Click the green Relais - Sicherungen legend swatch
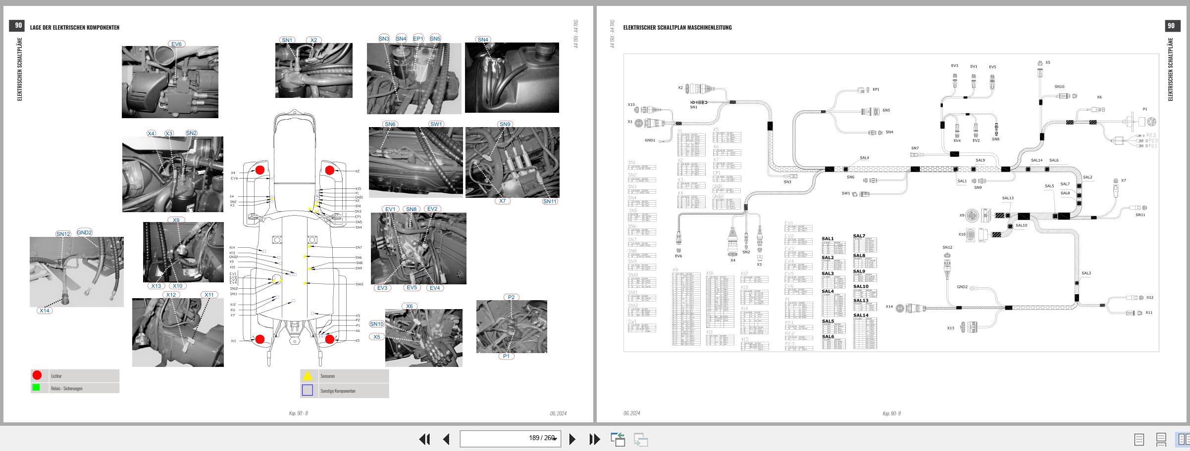 tap(36, 388)
